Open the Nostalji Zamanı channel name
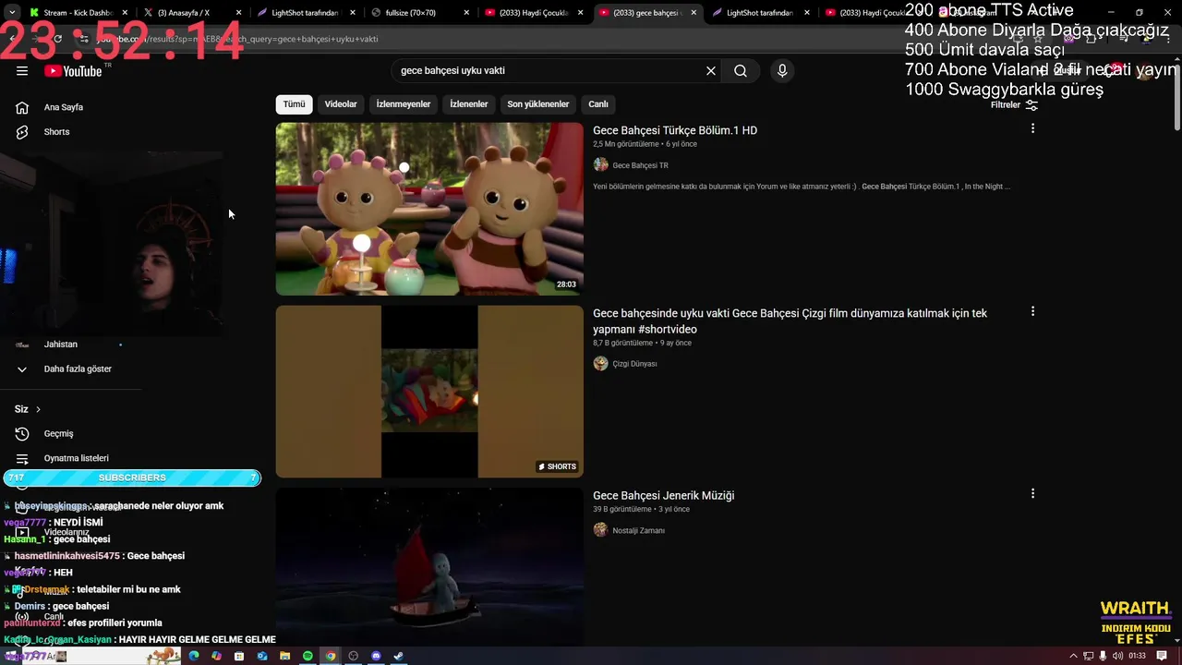 [639, 530]
